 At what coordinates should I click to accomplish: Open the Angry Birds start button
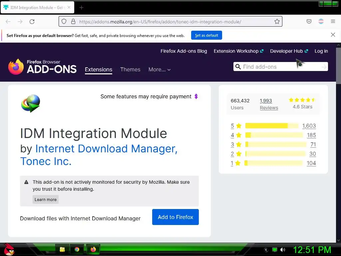tap(9, 249)
